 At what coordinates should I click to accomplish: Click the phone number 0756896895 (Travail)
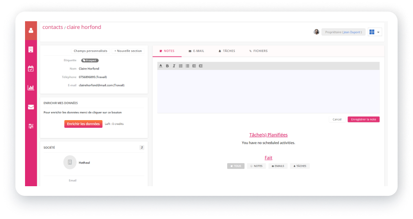pyautogui.click(x=93, y=77)
